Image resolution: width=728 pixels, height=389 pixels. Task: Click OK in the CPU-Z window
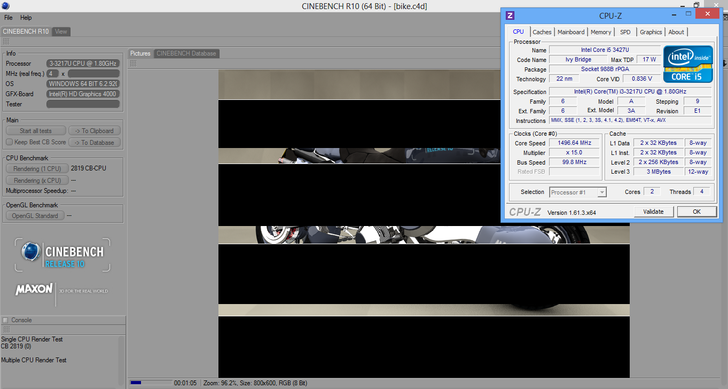(696, 212)
